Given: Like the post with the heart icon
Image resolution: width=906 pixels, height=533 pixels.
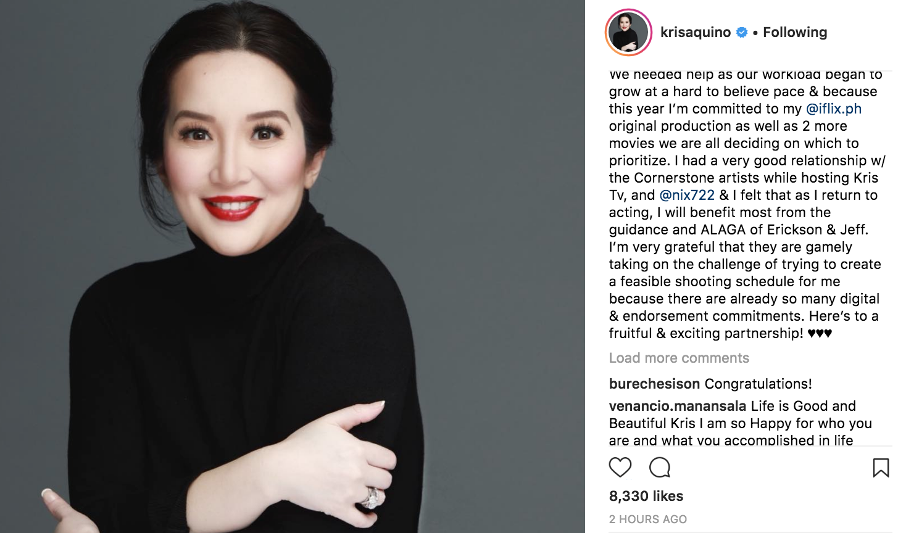Looking at the screenshot, I should (620, 468).
